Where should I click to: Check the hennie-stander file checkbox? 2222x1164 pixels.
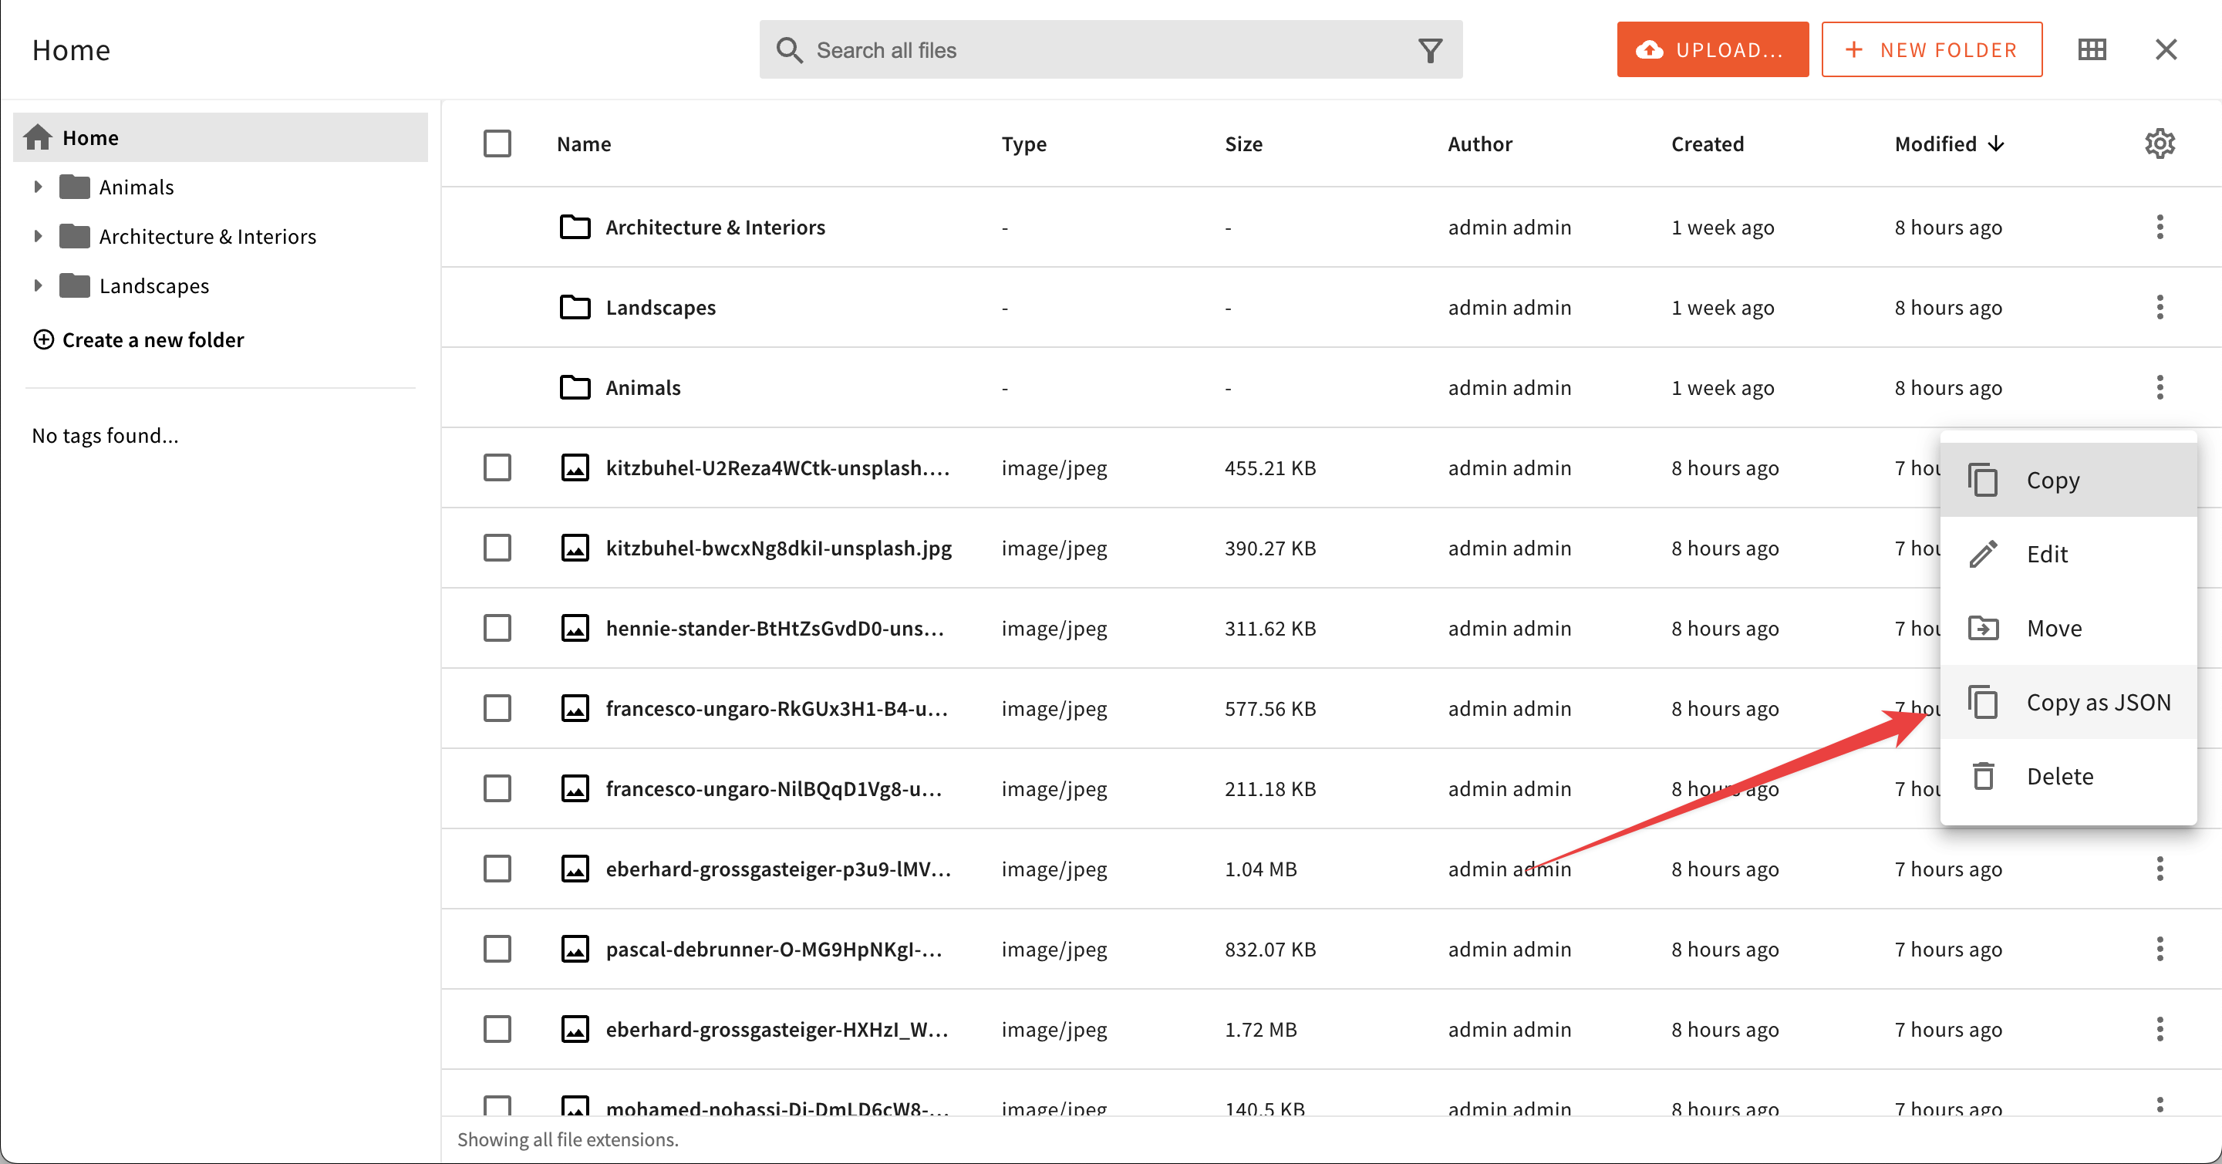[497, 628]
